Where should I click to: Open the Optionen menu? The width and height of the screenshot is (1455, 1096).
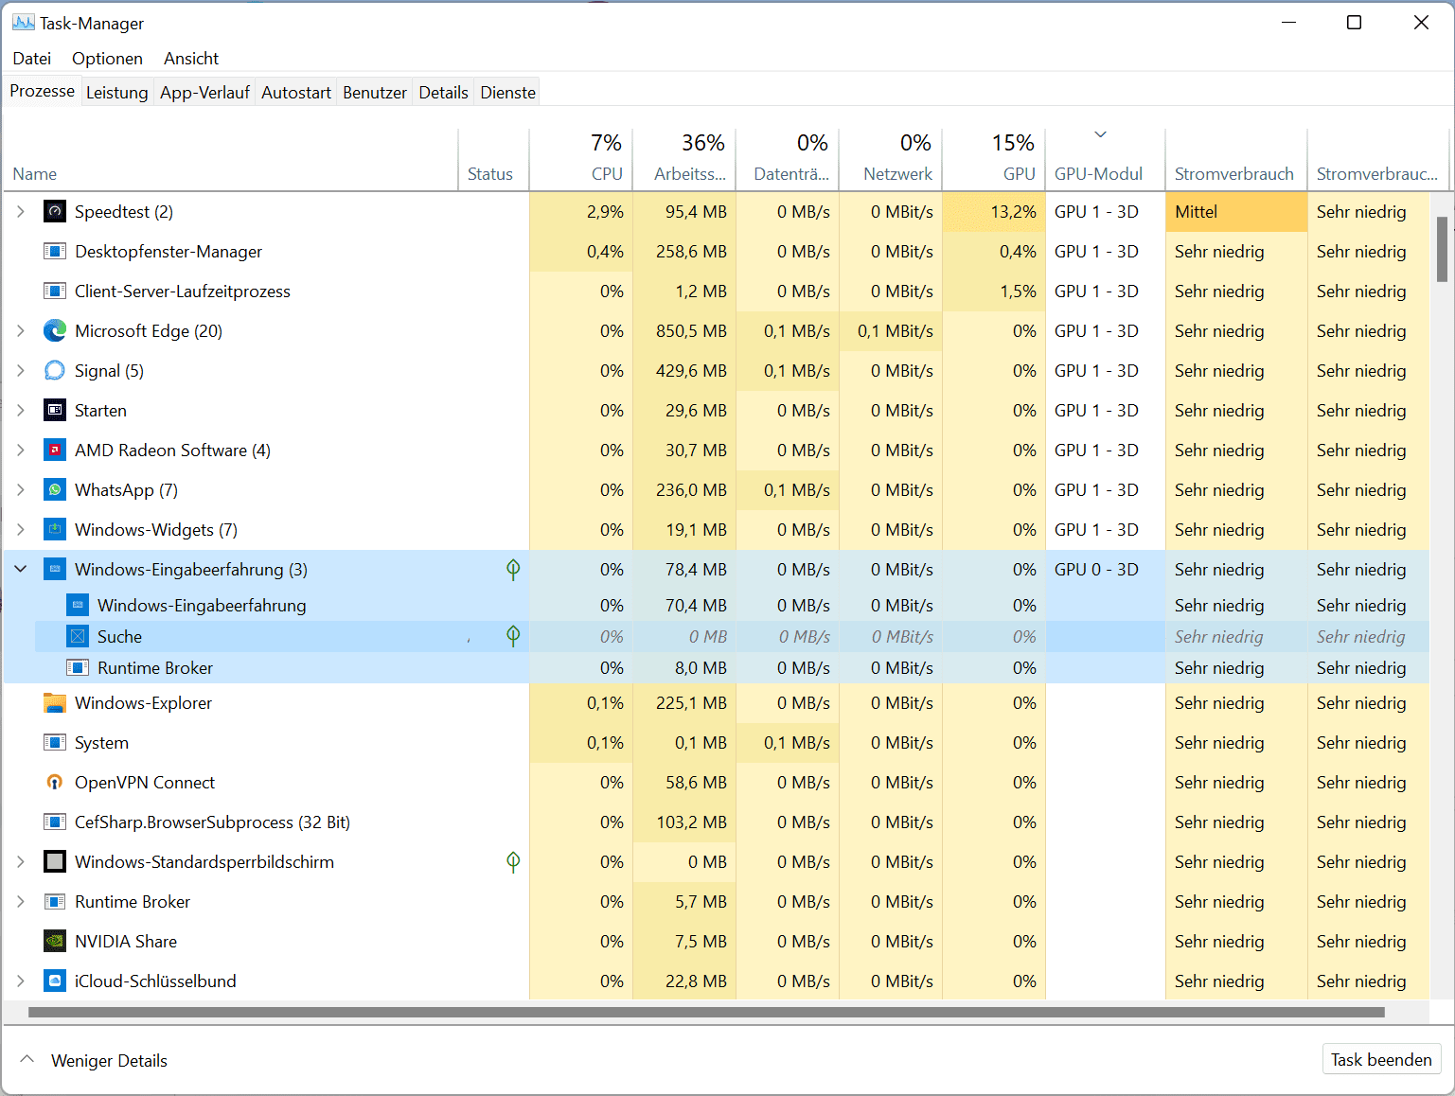click(107, 59)
